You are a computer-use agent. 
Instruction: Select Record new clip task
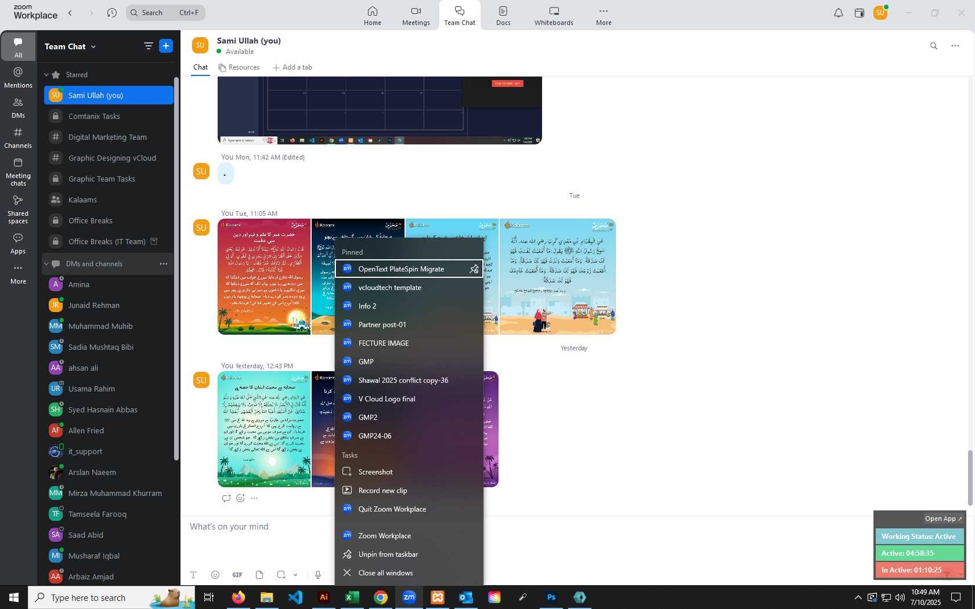coord(409,491)
